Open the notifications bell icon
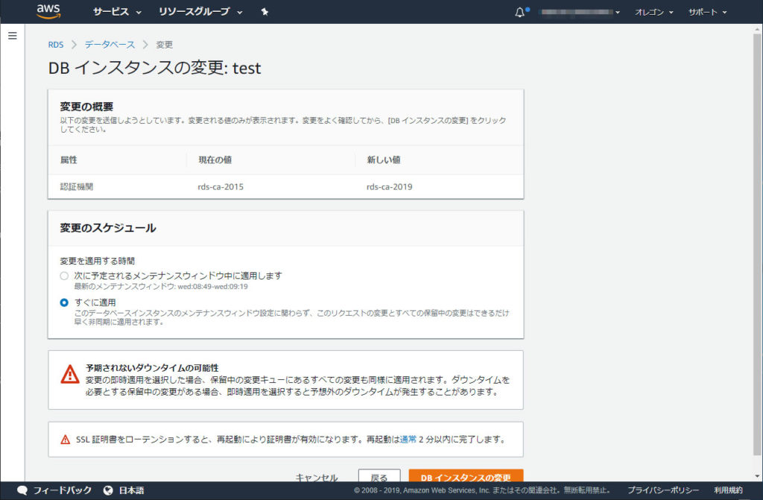 pos(520,12)
